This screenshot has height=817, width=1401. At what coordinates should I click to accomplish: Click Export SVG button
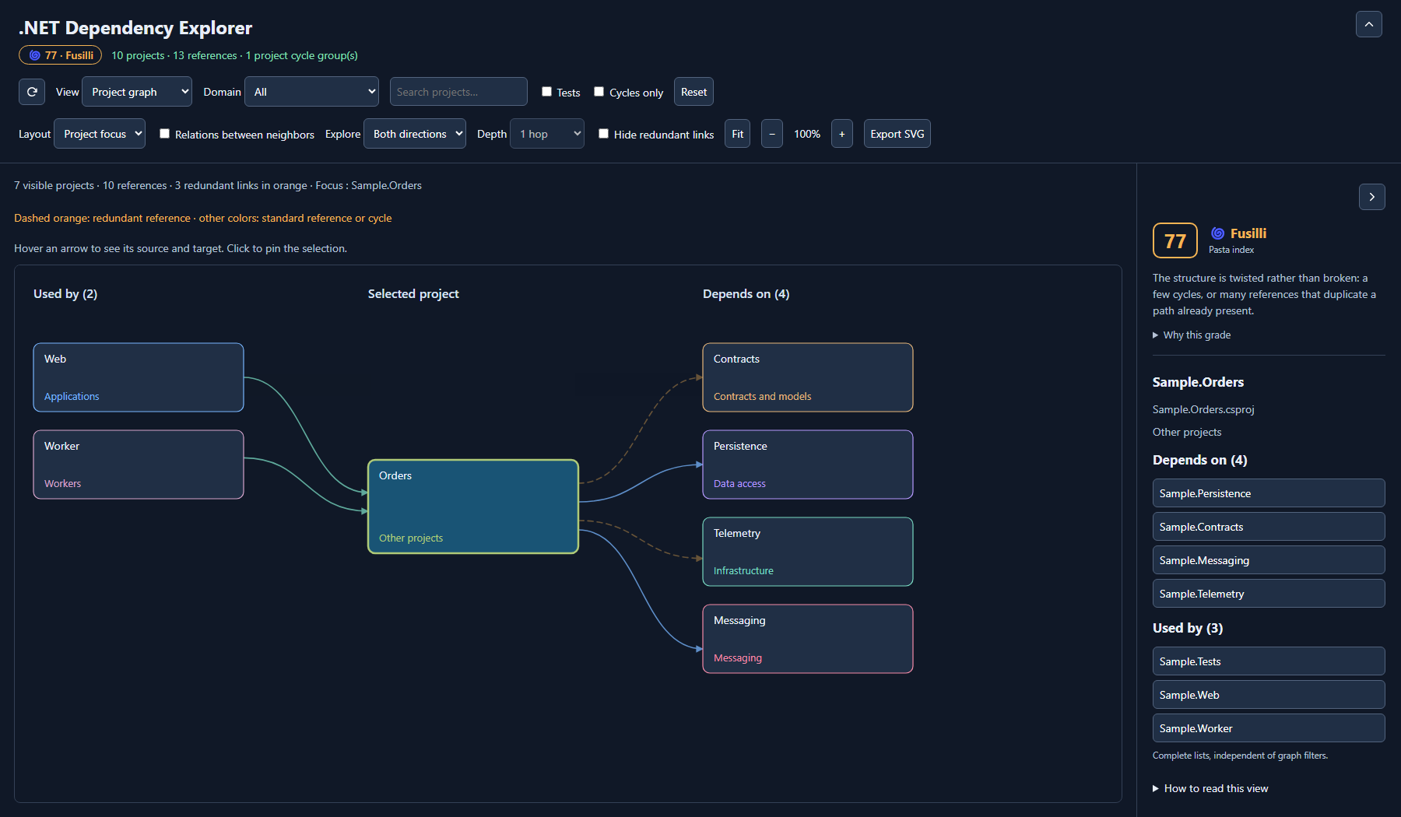[897, 134]
